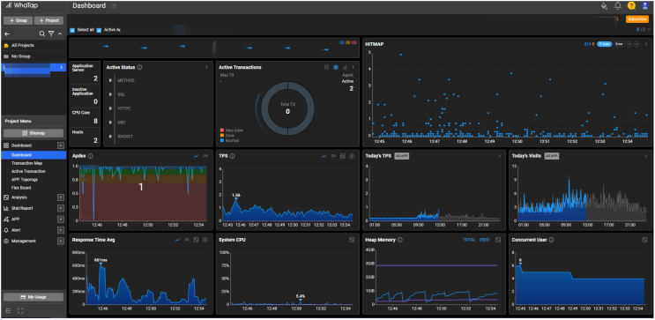Toggle Y Auto in HITMAP header
655x320 pixels.
[x=604, y=44]
